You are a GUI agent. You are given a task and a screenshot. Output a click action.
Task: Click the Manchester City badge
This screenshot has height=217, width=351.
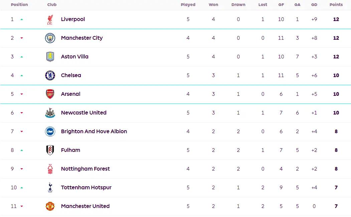point(50,38)
